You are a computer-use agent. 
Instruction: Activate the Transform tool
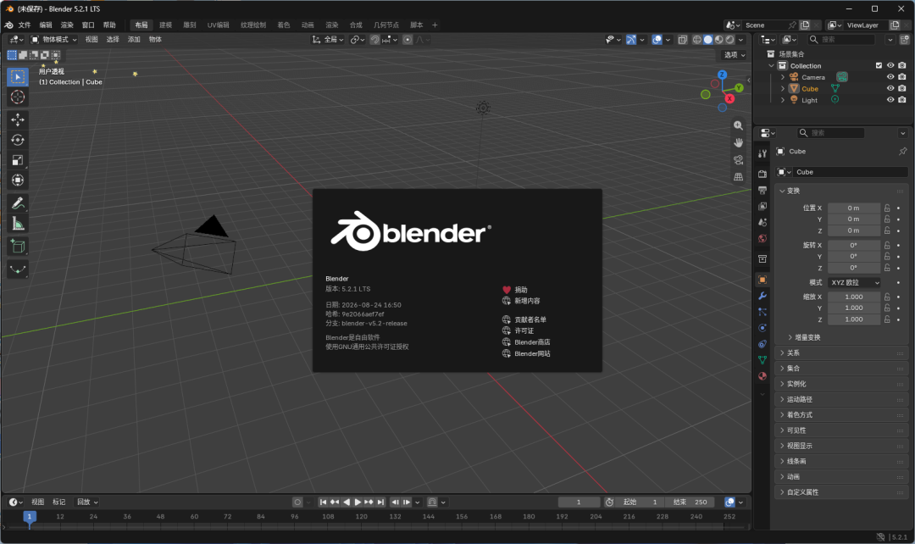18,180
